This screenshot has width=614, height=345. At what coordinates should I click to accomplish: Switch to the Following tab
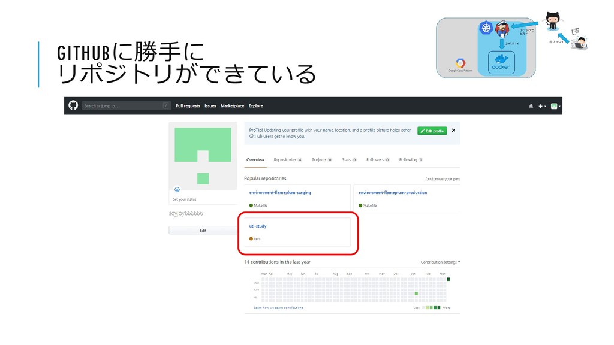pos(411,159)
